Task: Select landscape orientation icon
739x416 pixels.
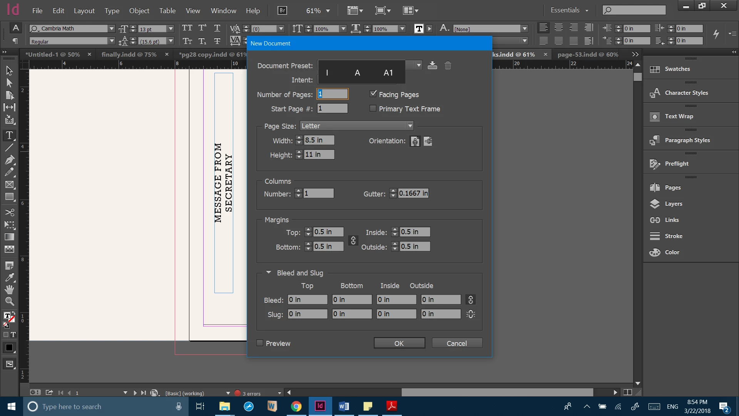Action: [428, 141]
